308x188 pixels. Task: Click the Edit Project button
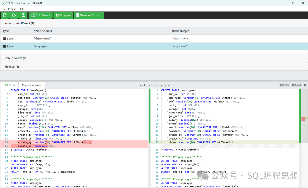tap(41, 15)
